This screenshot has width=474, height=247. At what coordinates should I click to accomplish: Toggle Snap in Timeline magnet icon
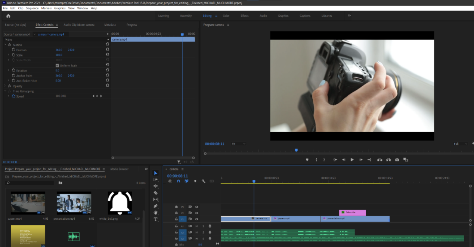(x=178, y=181)
